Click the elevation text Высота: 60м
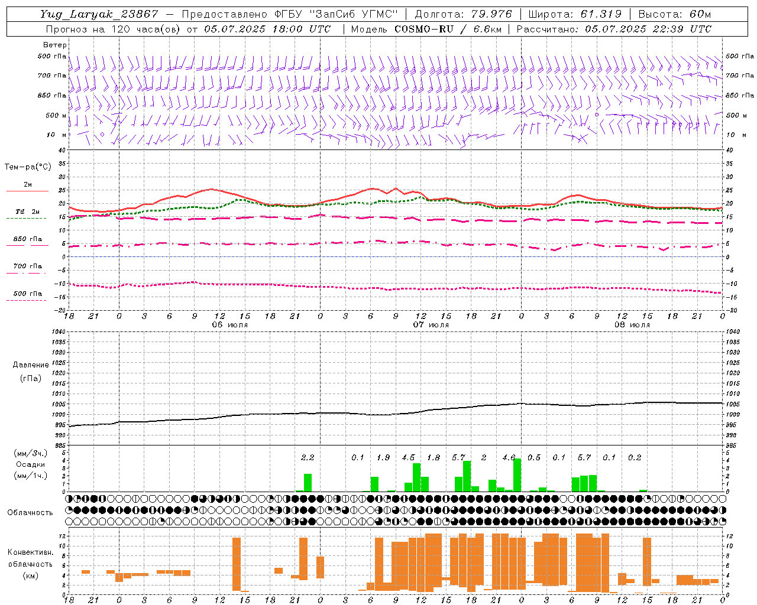Viewport: 757px width, 605px height. coord(675,14)
